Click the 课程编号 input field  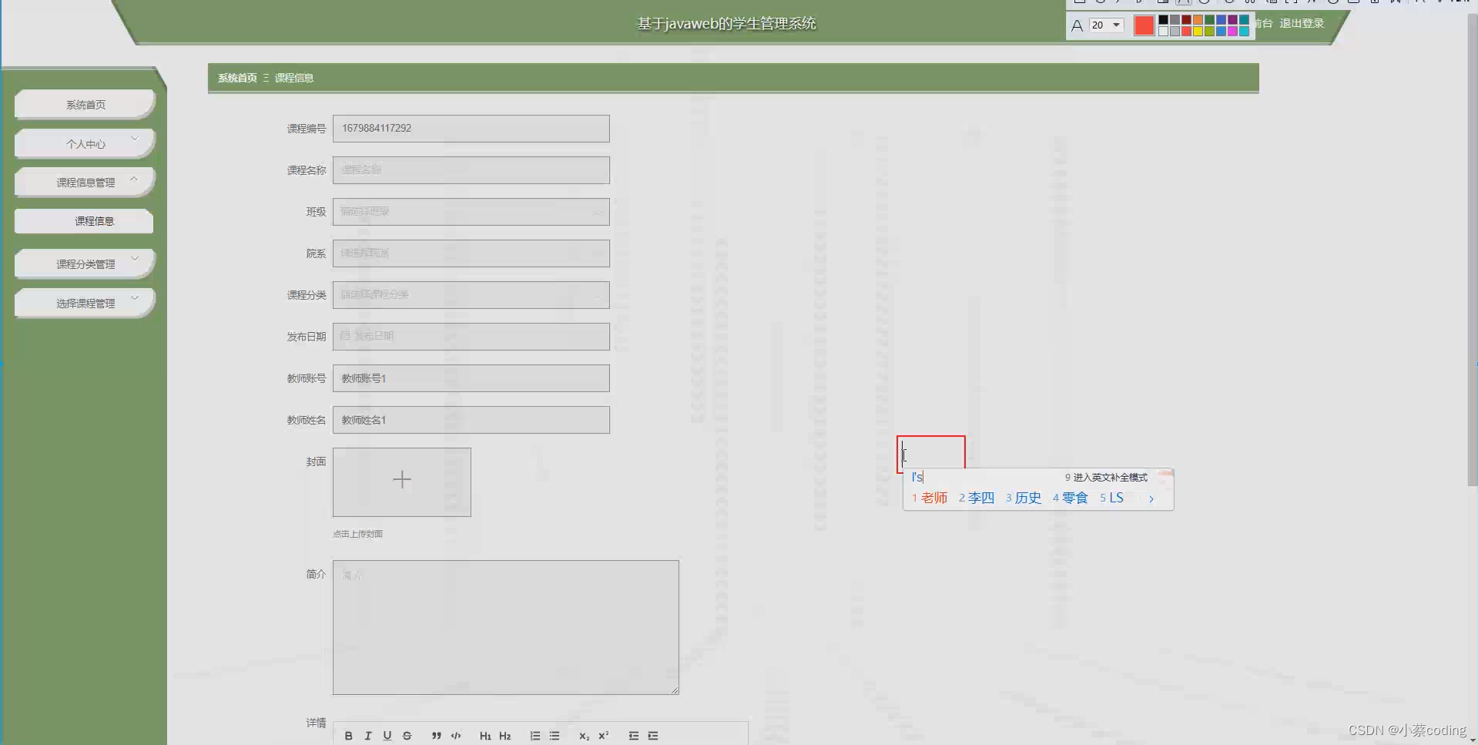tap(471, 129)
